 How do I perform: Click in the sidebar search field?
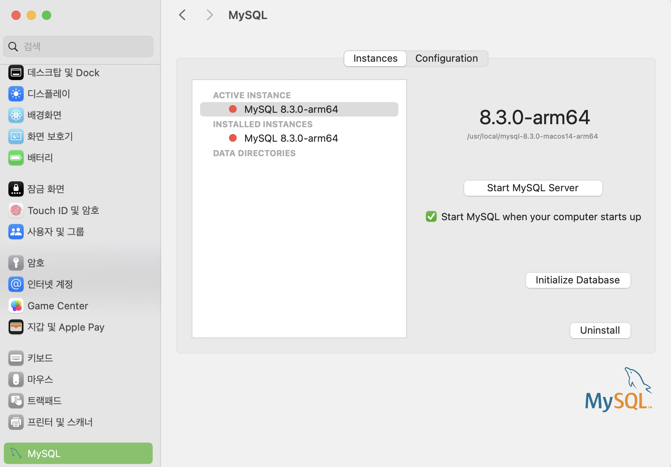(78, 46)
